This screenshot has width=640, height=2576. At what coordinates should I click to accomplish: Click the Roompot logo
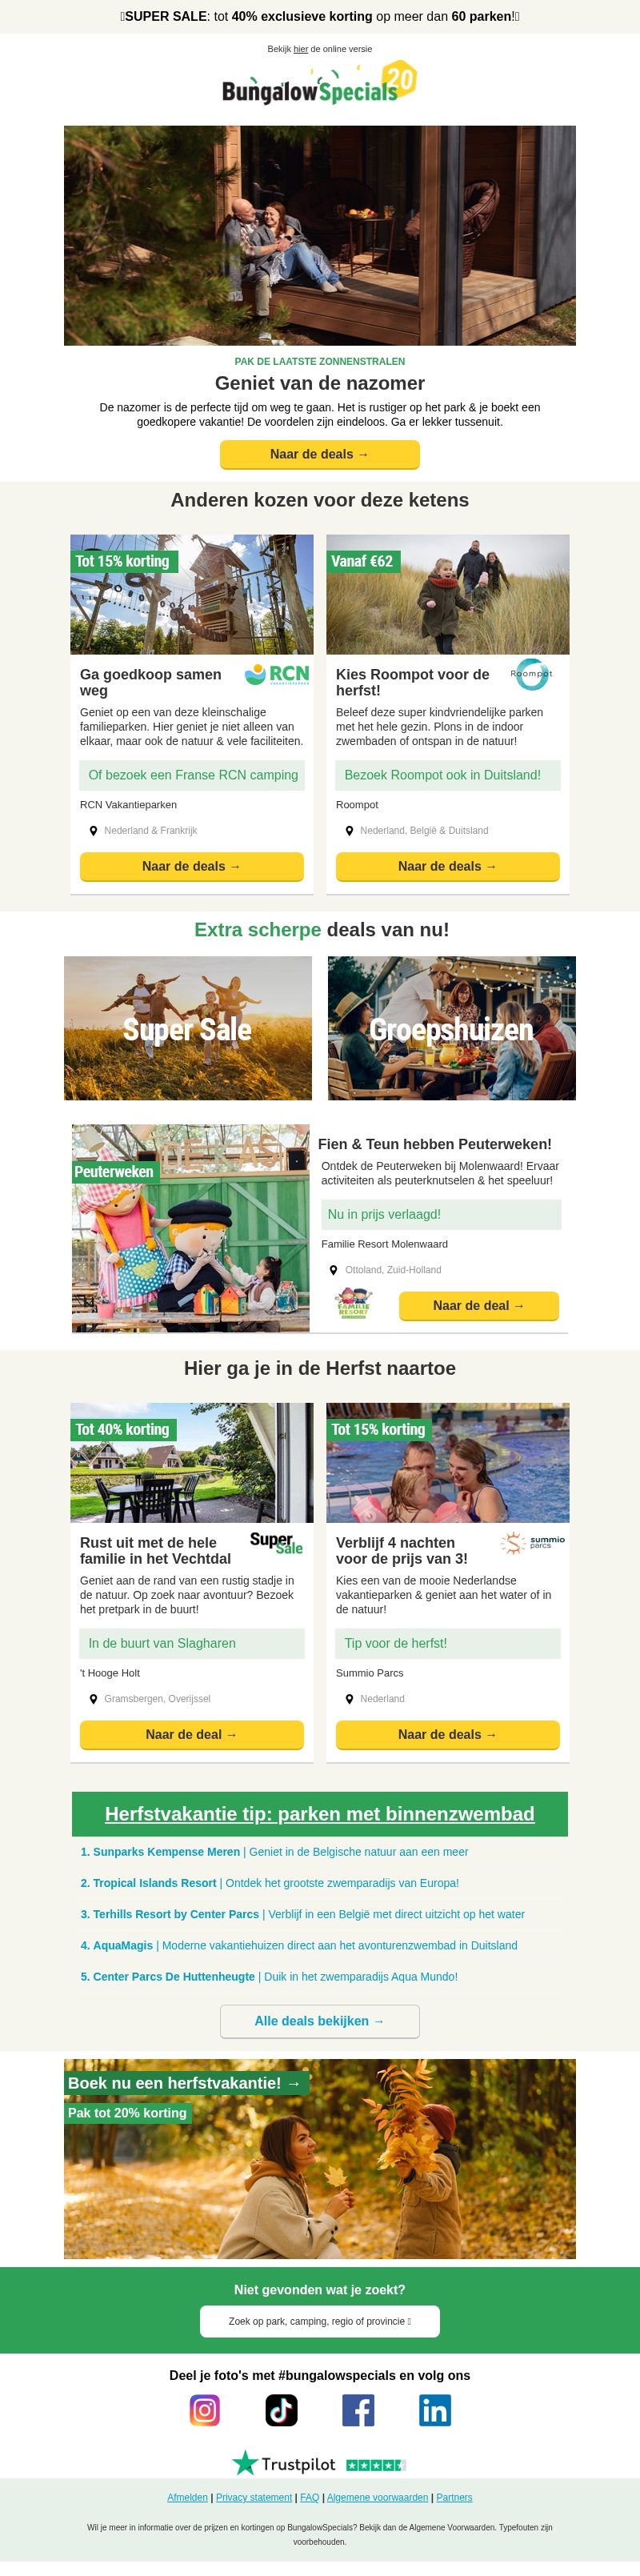(x=531, y=674)
